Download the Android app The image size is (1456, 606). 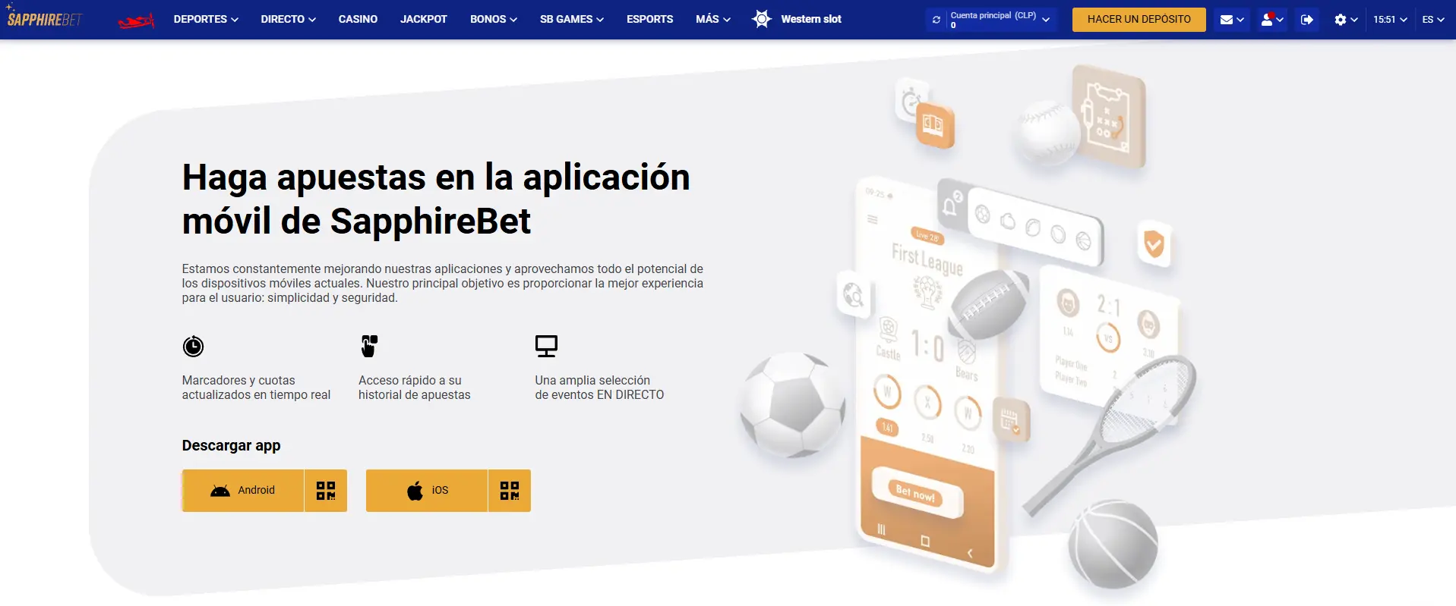pyautogui.click(x=243, y=491)
